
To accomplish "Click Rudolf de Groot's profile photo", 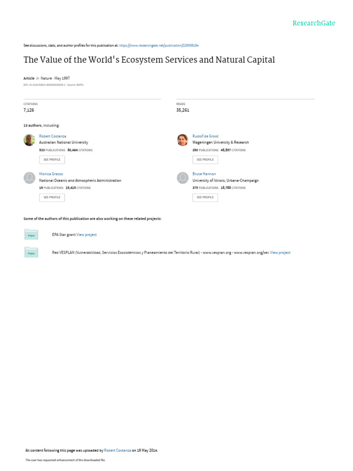I will [182, 140].
